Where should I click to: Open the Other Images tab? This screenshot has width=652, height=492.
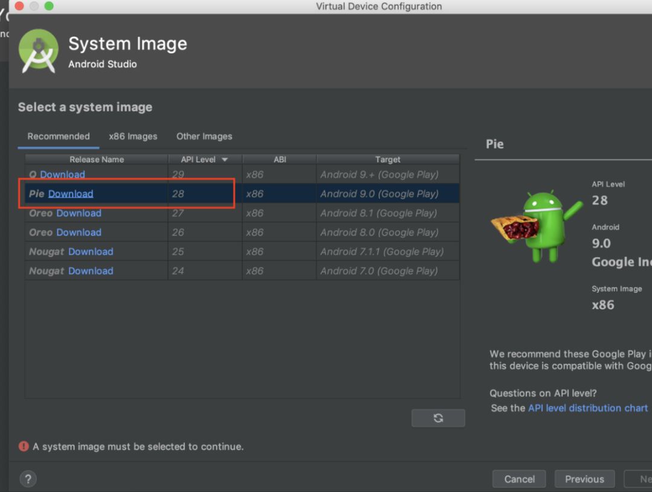[204, 136]
